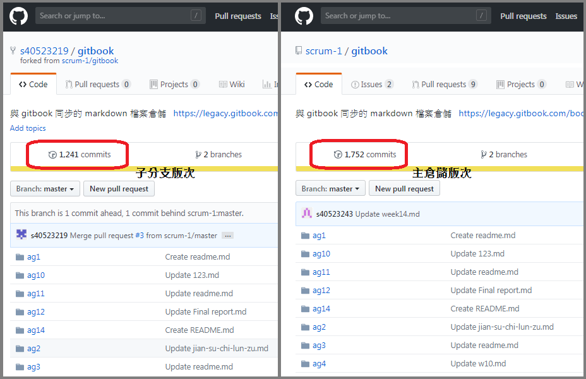Image resolution: width=586 pixels, height=379 pixels.
Task: Open s40523219 user profile link
Action: tap(44, 51)
